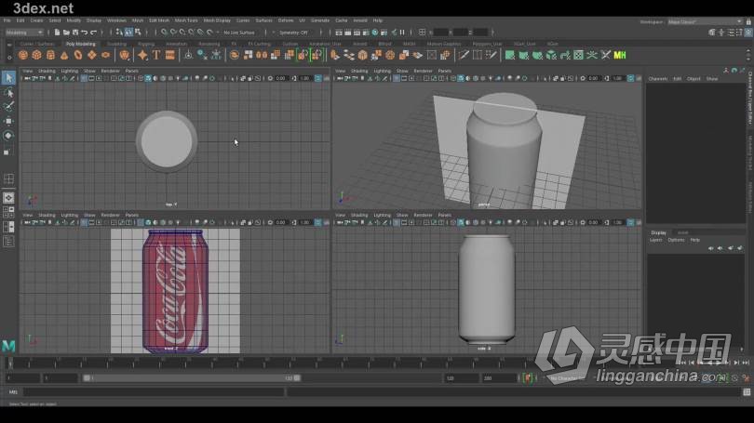The image size is (754, 423).
Task: Open Shading menu in top viewport
Action: tap(47, 71)
